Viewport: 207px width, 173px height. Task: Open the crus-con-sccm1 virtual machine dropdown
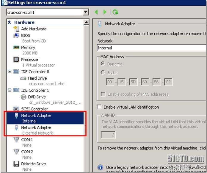pyautogui.click(x=86, y=12)
